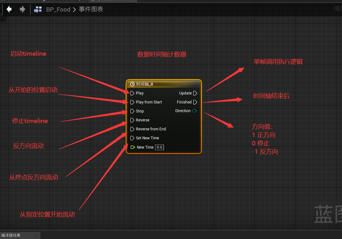Click the Update output execution pin
342x239 pixels.
point(195,93)
